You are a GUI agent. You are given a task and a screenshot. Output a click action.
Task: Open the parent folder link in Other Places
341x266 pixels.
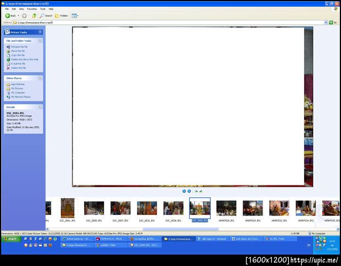point(18,84)
